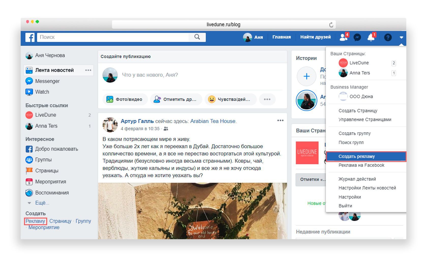Click in the Поиск search field

(113, 37)
